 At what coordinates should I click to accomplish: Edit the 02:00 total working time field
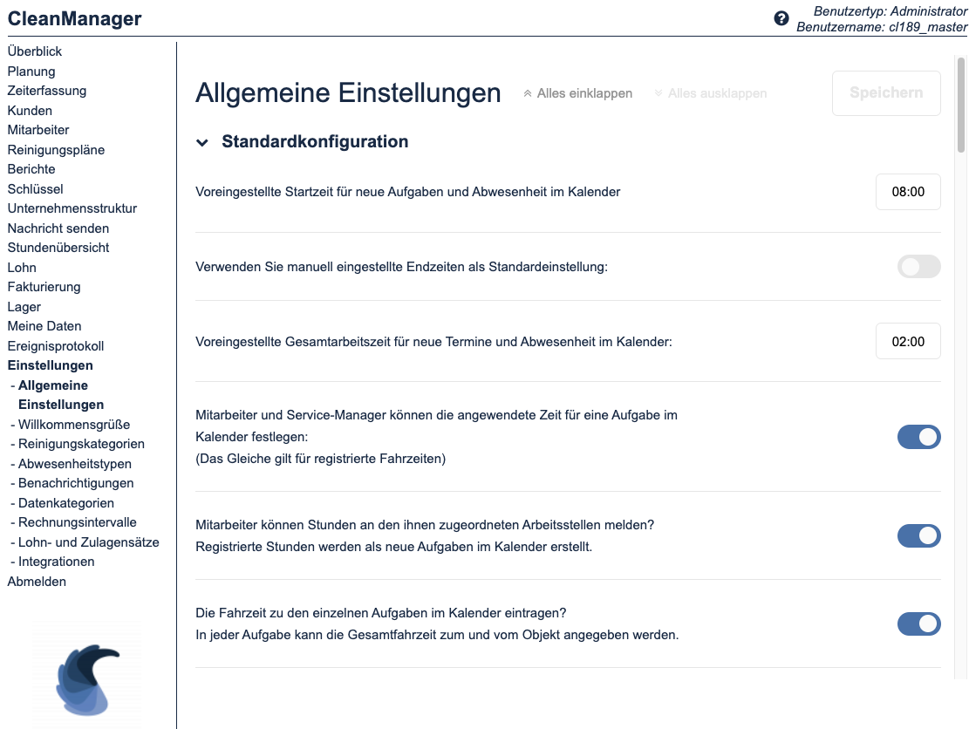[x=908, y=342]
